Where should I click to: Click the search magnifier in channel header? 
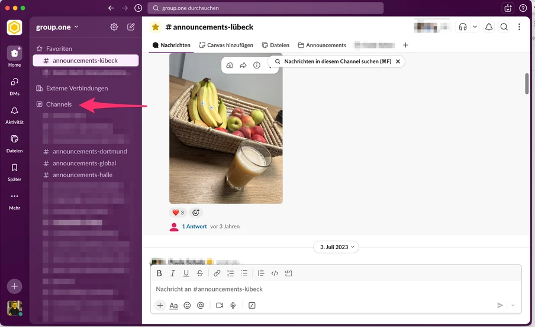coord(504,27)
